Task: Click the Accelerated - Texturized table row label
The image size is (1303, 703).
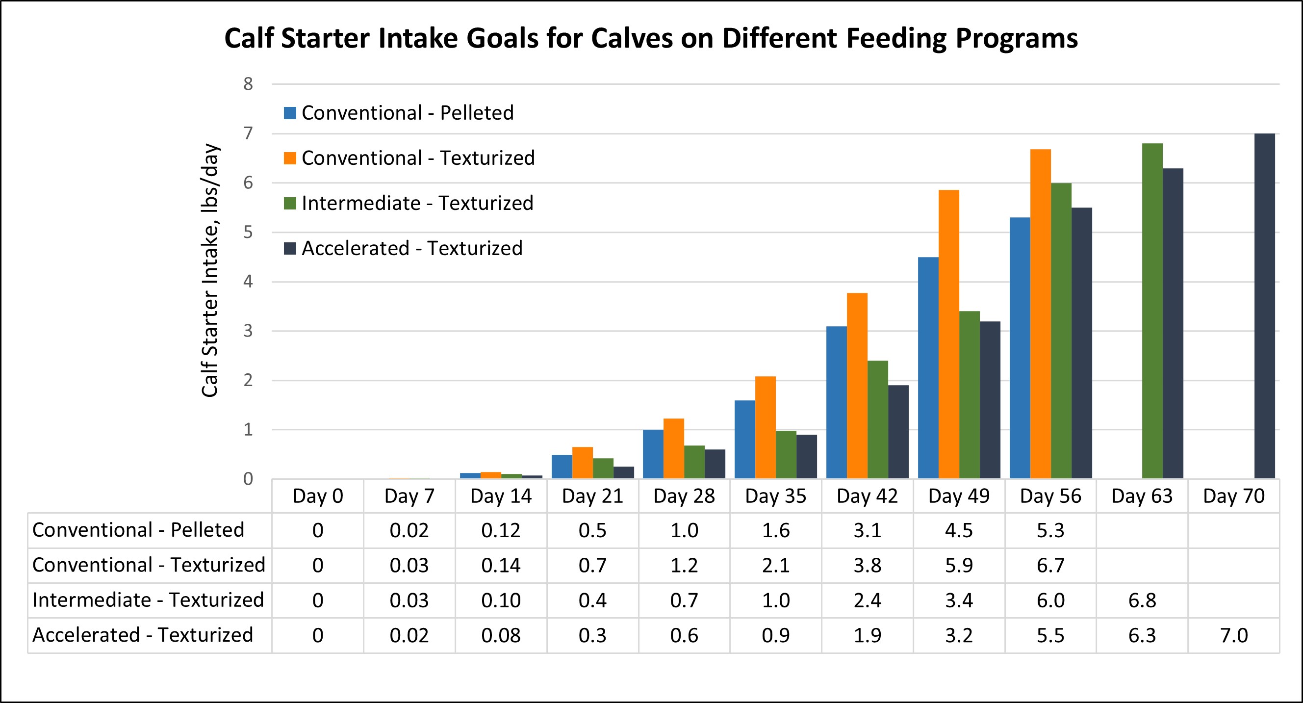Action: click(143, 635)
